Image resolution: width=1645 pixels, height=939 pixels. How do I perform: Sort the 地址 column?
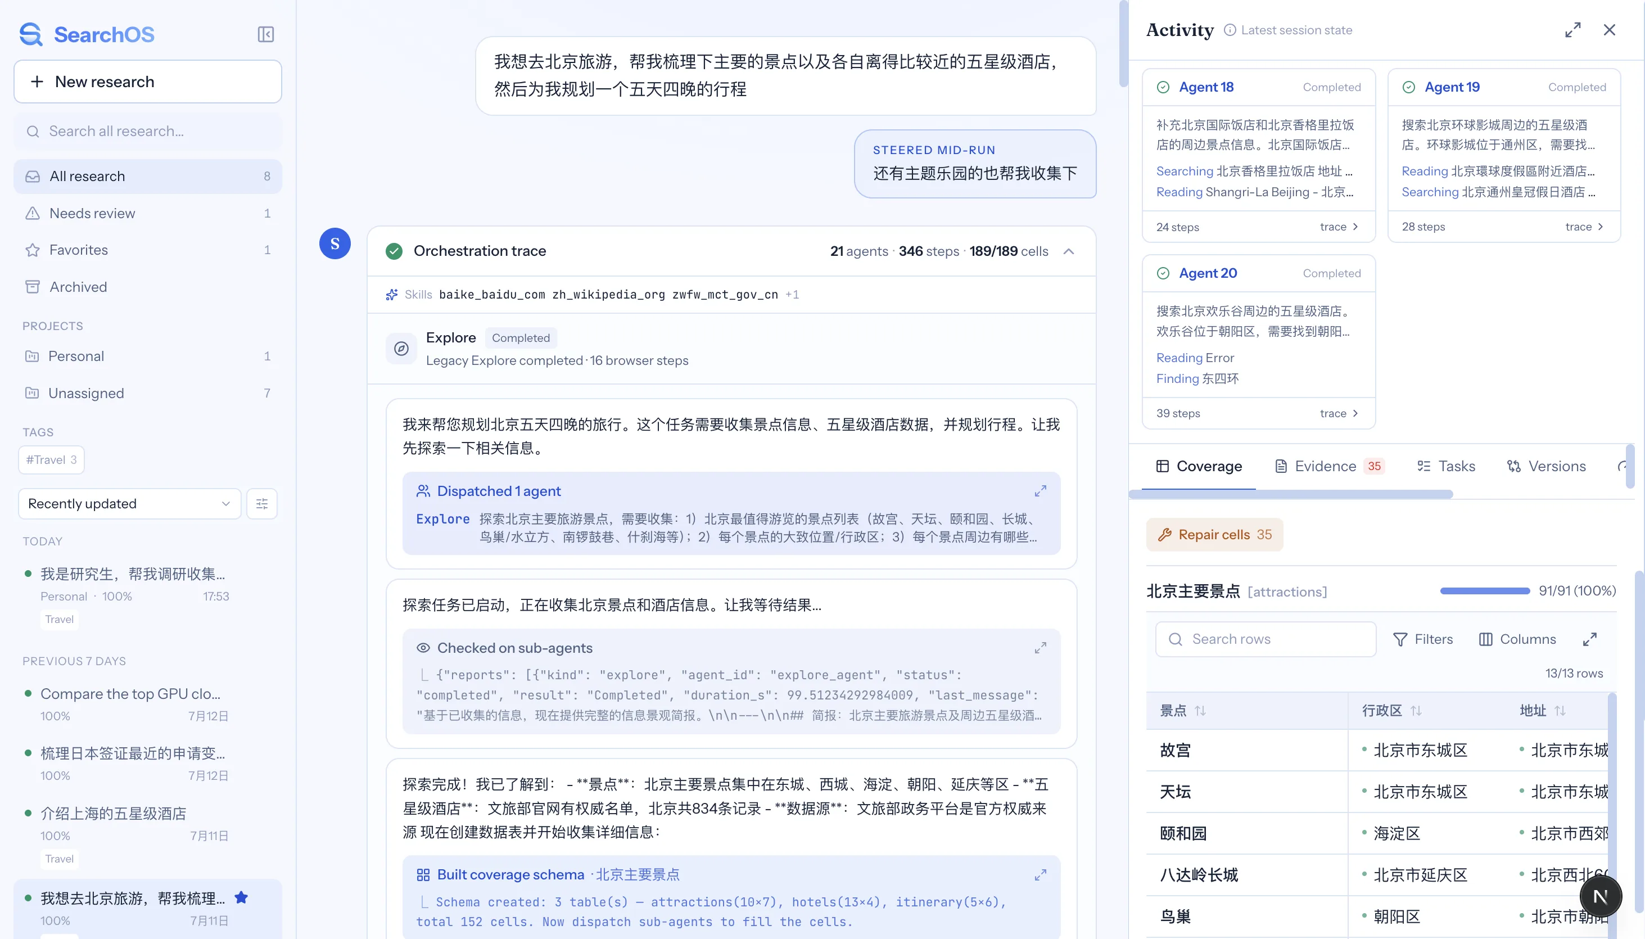pos(1560,711)
